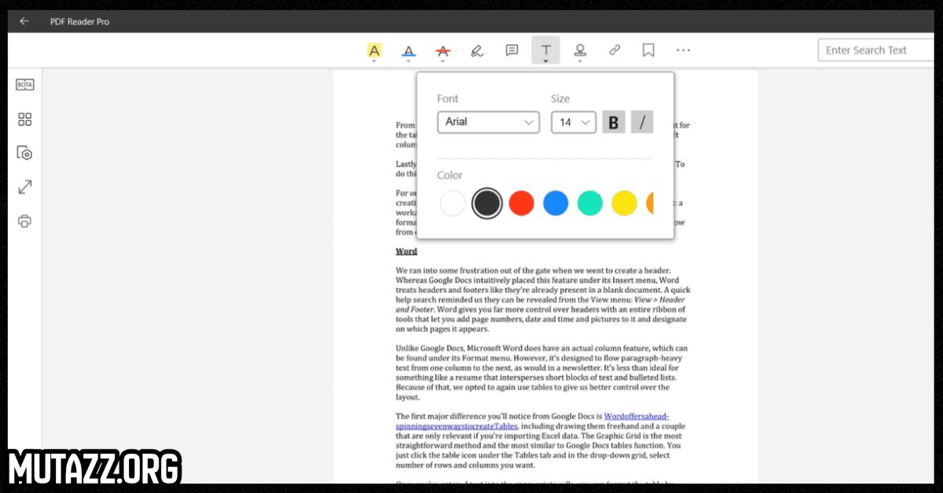
Task: Toggle bold text formatting
Action: (x=614, y=122)
